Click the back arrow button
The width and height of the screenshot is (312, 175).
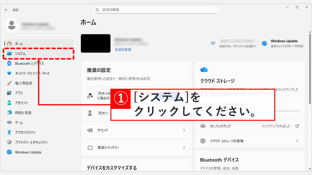point(6,10)
